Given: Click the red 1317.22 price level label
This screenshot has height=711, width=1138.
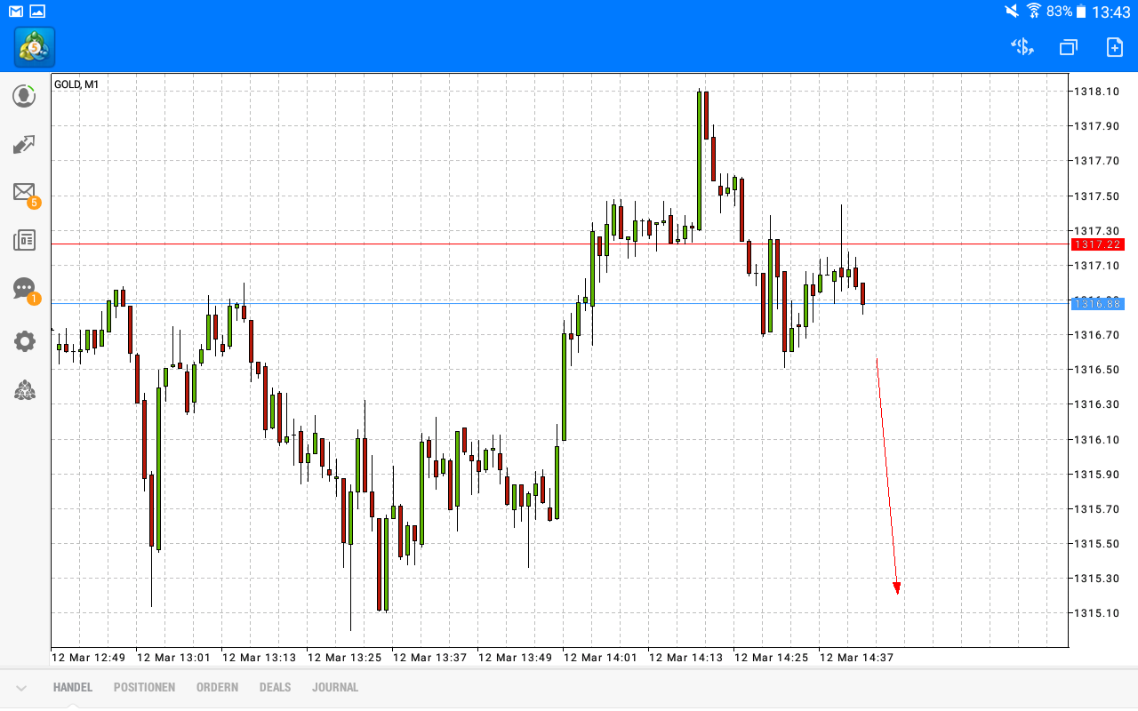Looking at the screenshot, I should pyautogui.click(x=1098, y=244).
